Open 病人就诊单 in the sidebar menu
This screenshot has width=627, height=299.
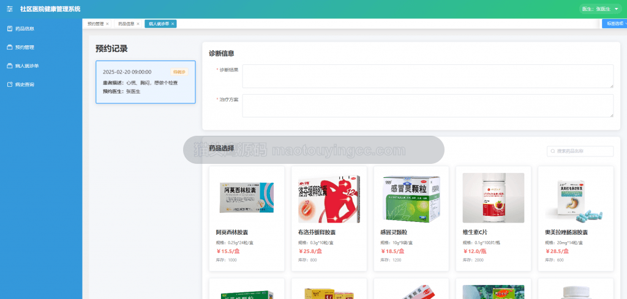pyautogui.click(x=41, y=66)
